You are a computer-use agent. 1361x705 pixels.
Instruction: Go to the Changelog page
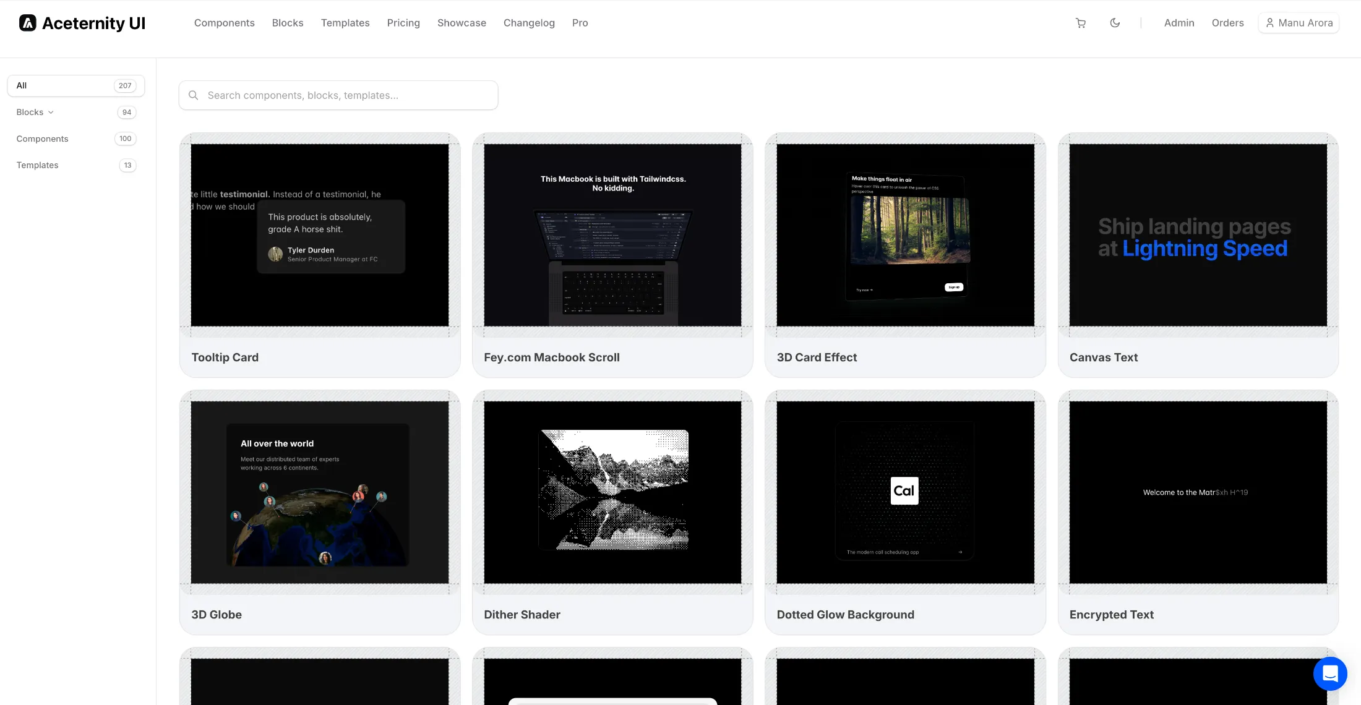point(529,23)
